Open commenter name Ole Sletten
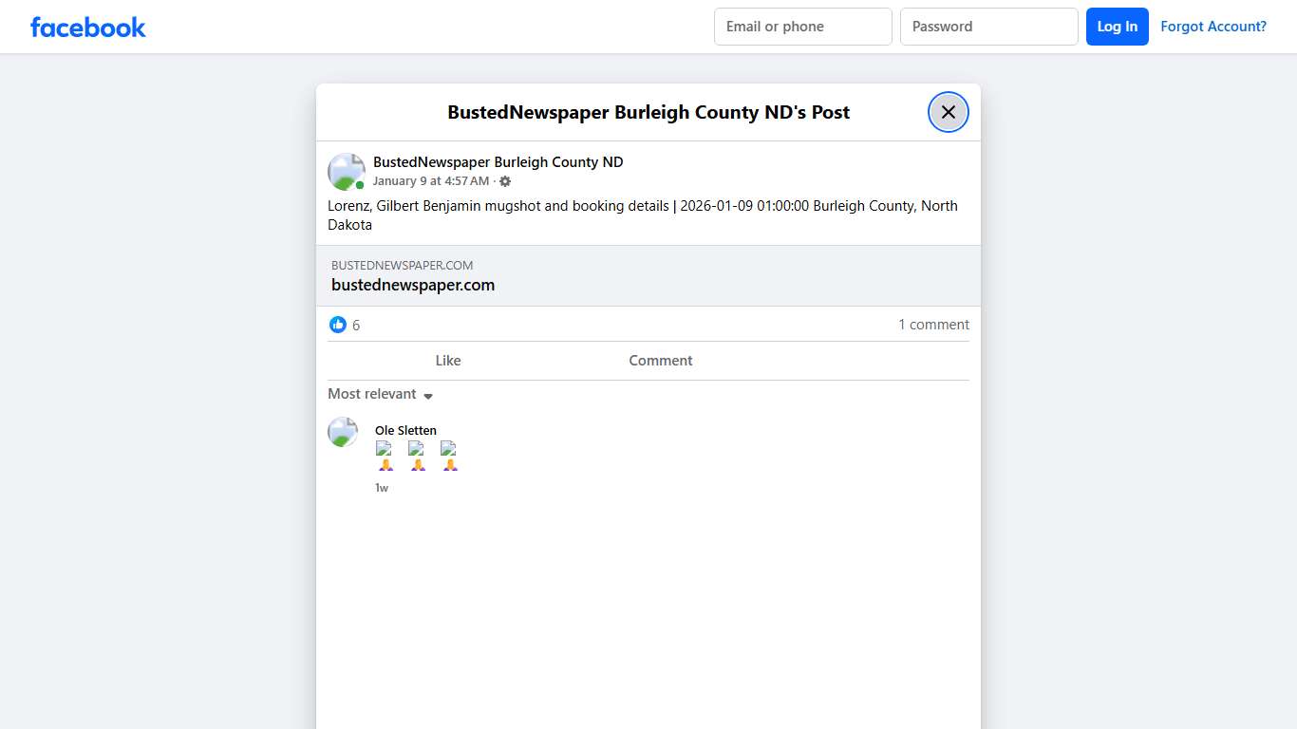The height and width of the screenshot is (729, 1297). pos(405,431)
